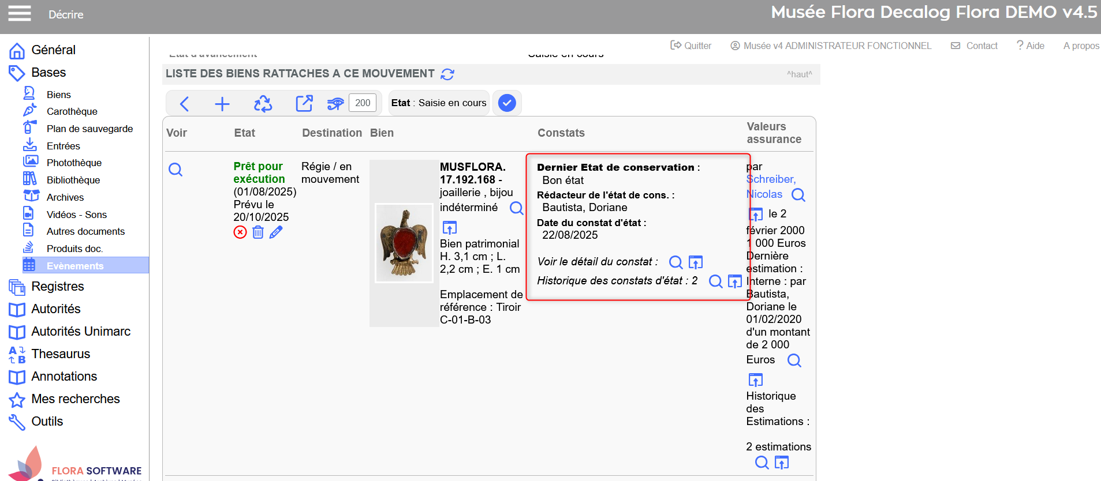Expand the Thesaurus sidebar section
1101x481 pixels.
[61, 354]
